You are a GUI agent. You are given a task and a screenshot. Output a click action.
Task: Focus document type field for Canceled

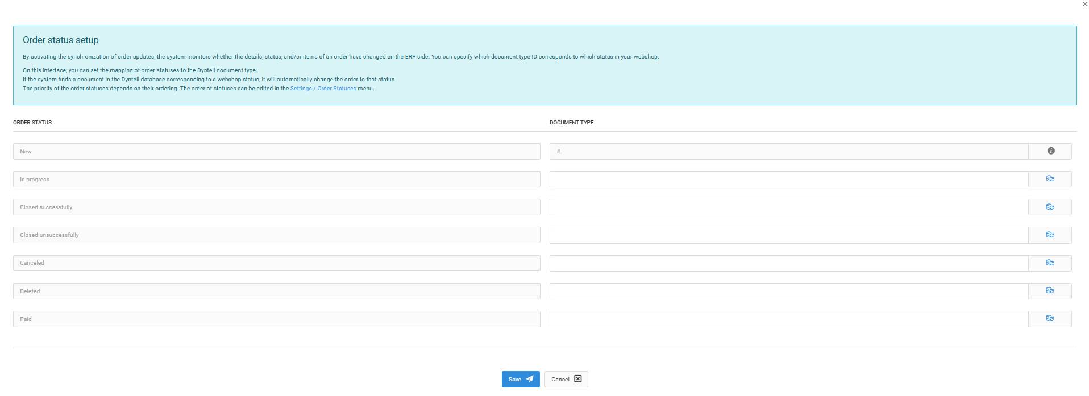pos(789,263)
